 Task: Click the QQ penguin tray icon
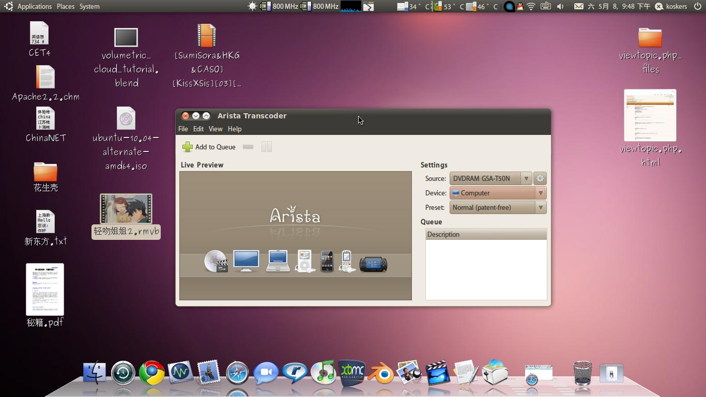point(520,6)
